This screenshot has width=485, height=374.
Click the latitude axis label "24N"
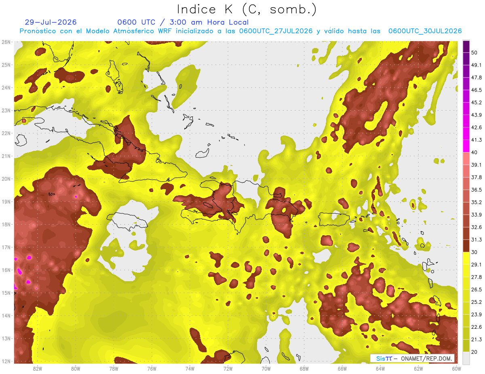(6, 88)
